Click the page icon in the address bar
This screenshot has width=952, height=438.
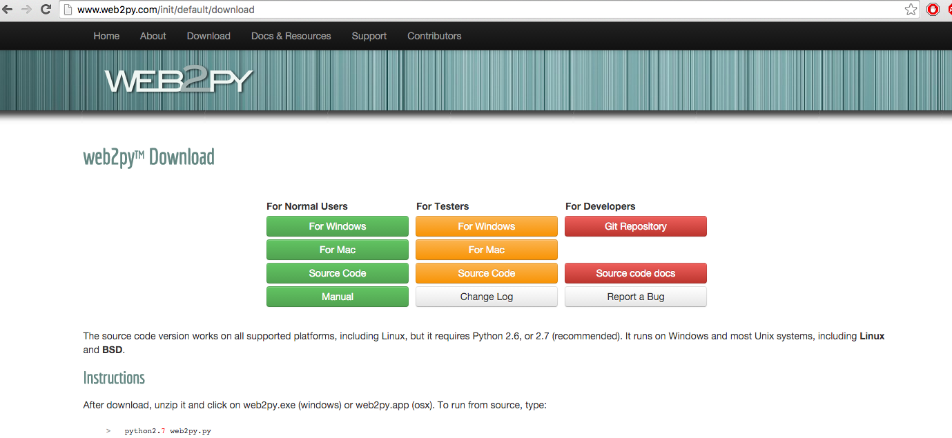coord(68,10)
